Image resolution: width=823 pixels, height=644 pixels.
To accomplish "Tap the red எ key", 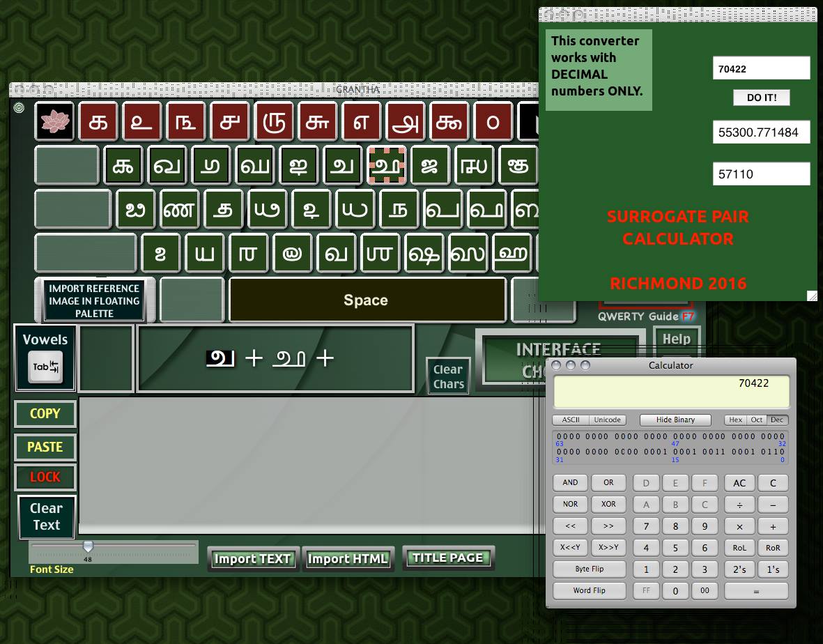I will tap(361, 122).
